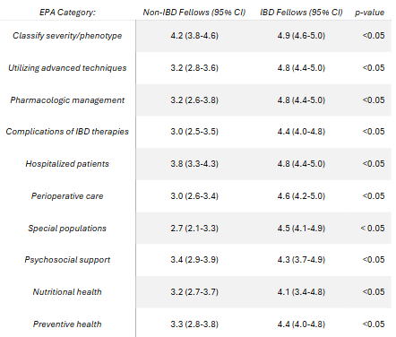Click the value '4.1 (3.4-4.8)' cell
The height and width of the screenshot is (337, 396).
tap(301, 292)
